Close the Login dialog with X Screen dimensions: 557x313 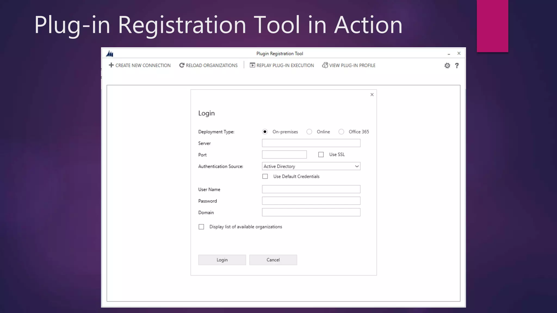tap(372, 95)
